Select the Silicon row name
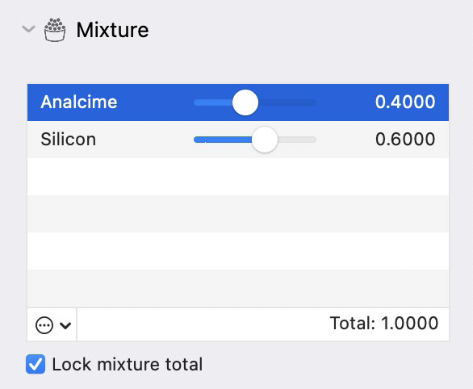 68,140
